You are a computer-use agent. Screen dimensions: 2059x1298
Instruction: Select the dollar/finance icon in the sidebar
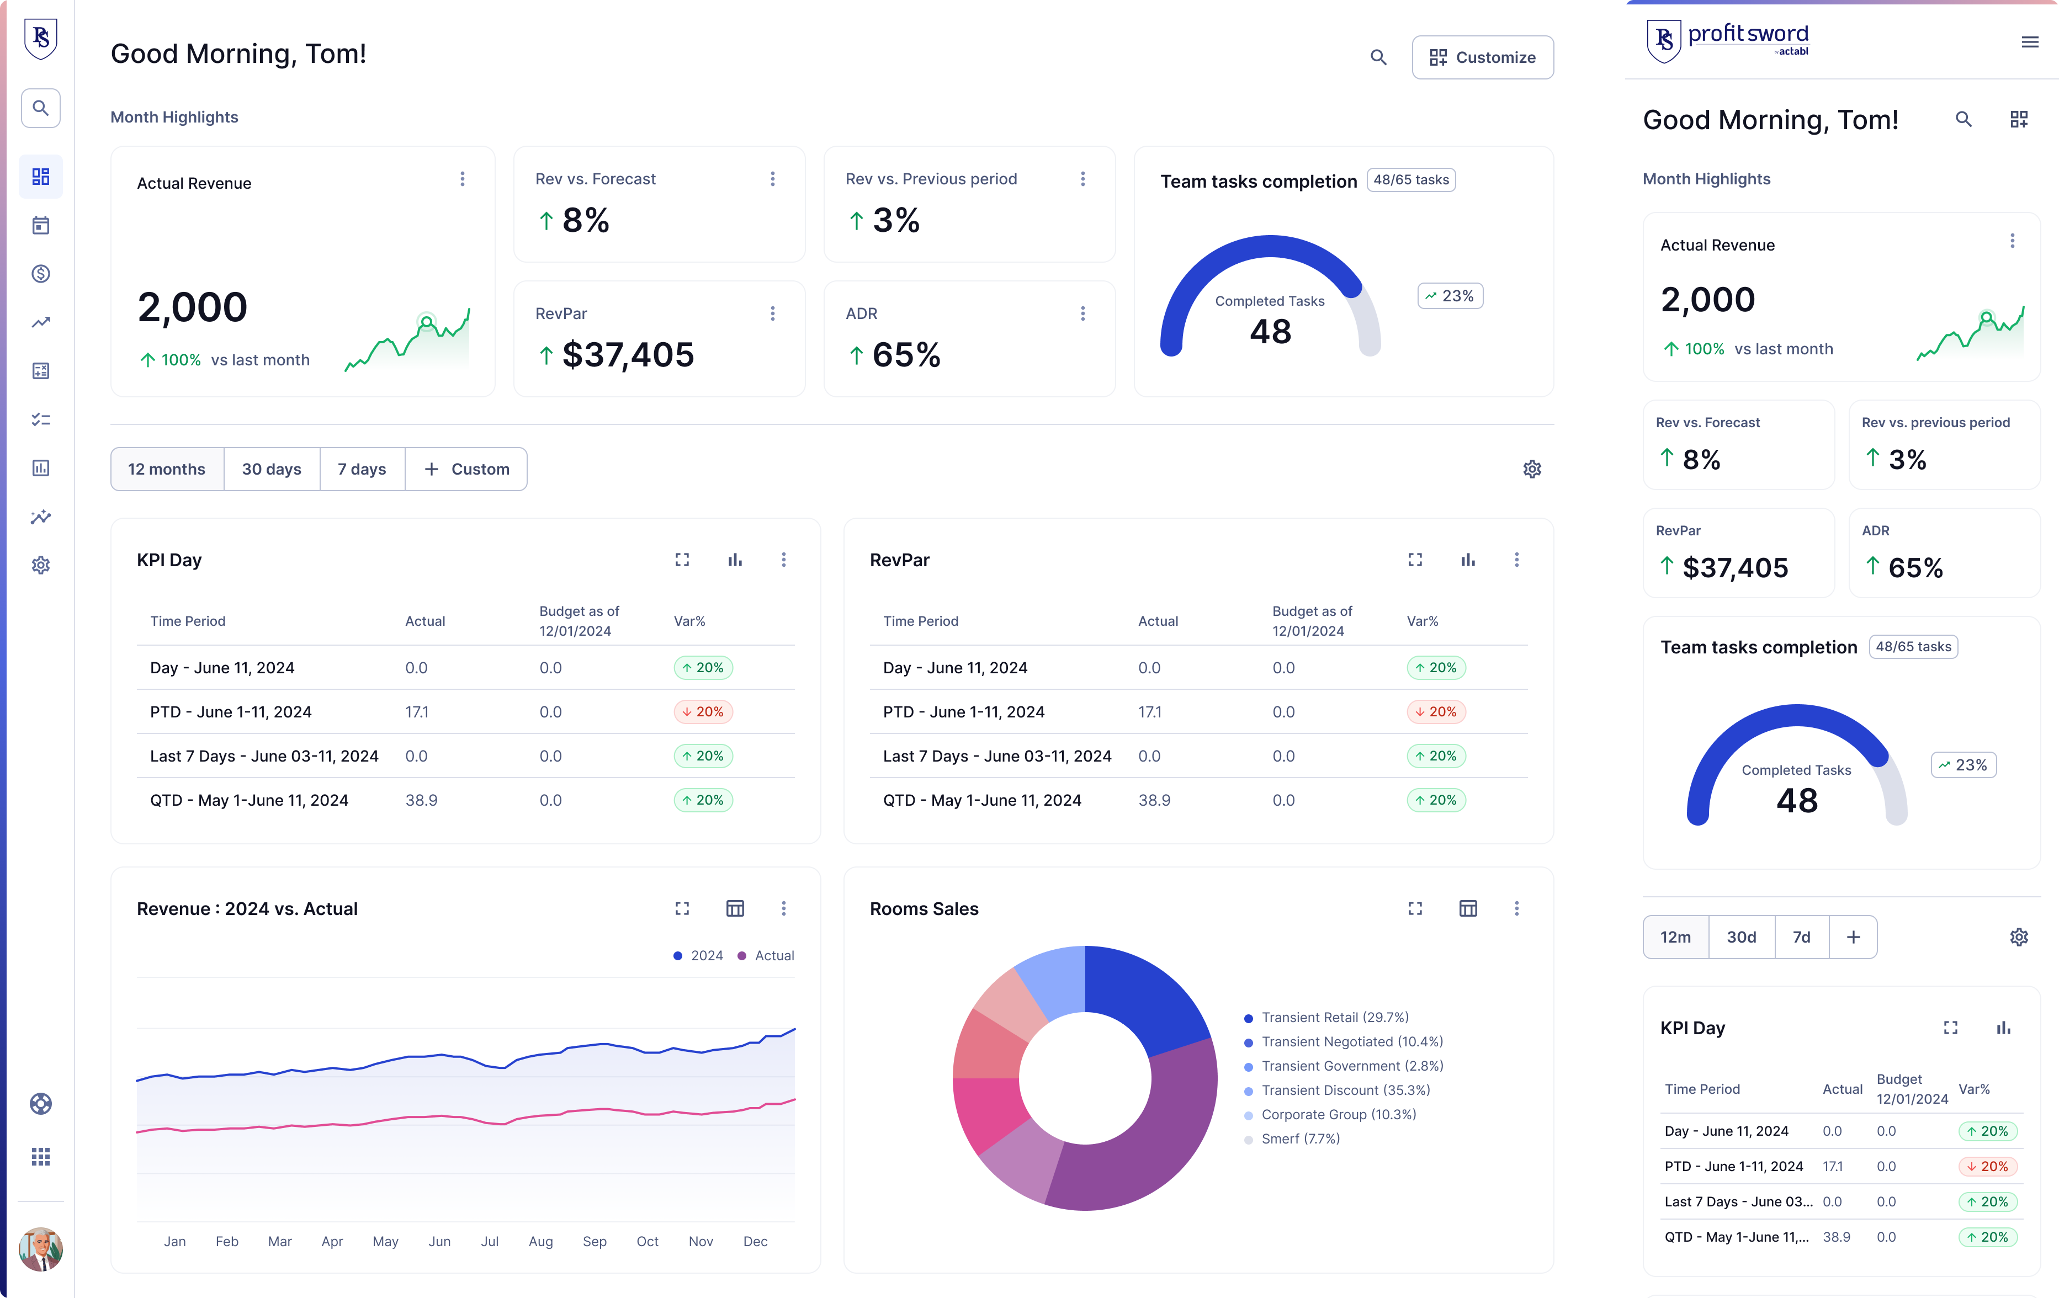click(40, 274)
